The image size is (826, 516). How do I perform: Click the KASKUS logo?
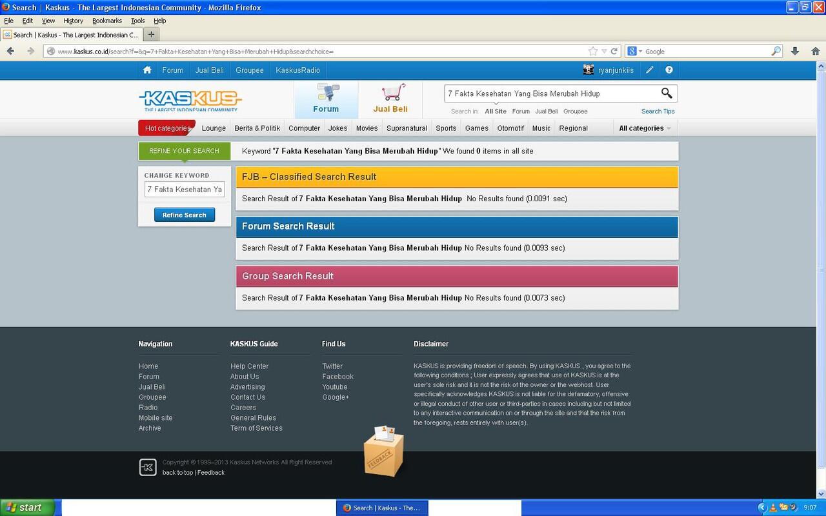pos(190,100)
